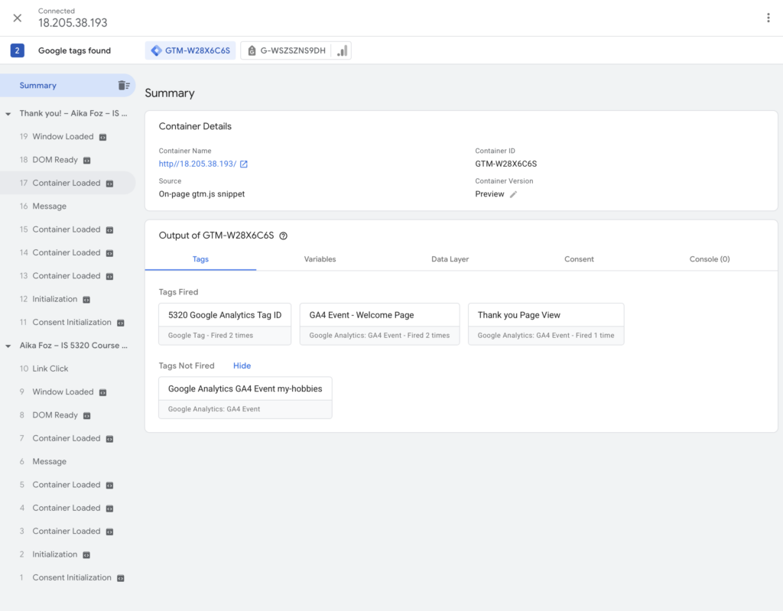Click Hide next to Tags Not Fired
This screenshot has height=611, width=783.
coord(242,366)
